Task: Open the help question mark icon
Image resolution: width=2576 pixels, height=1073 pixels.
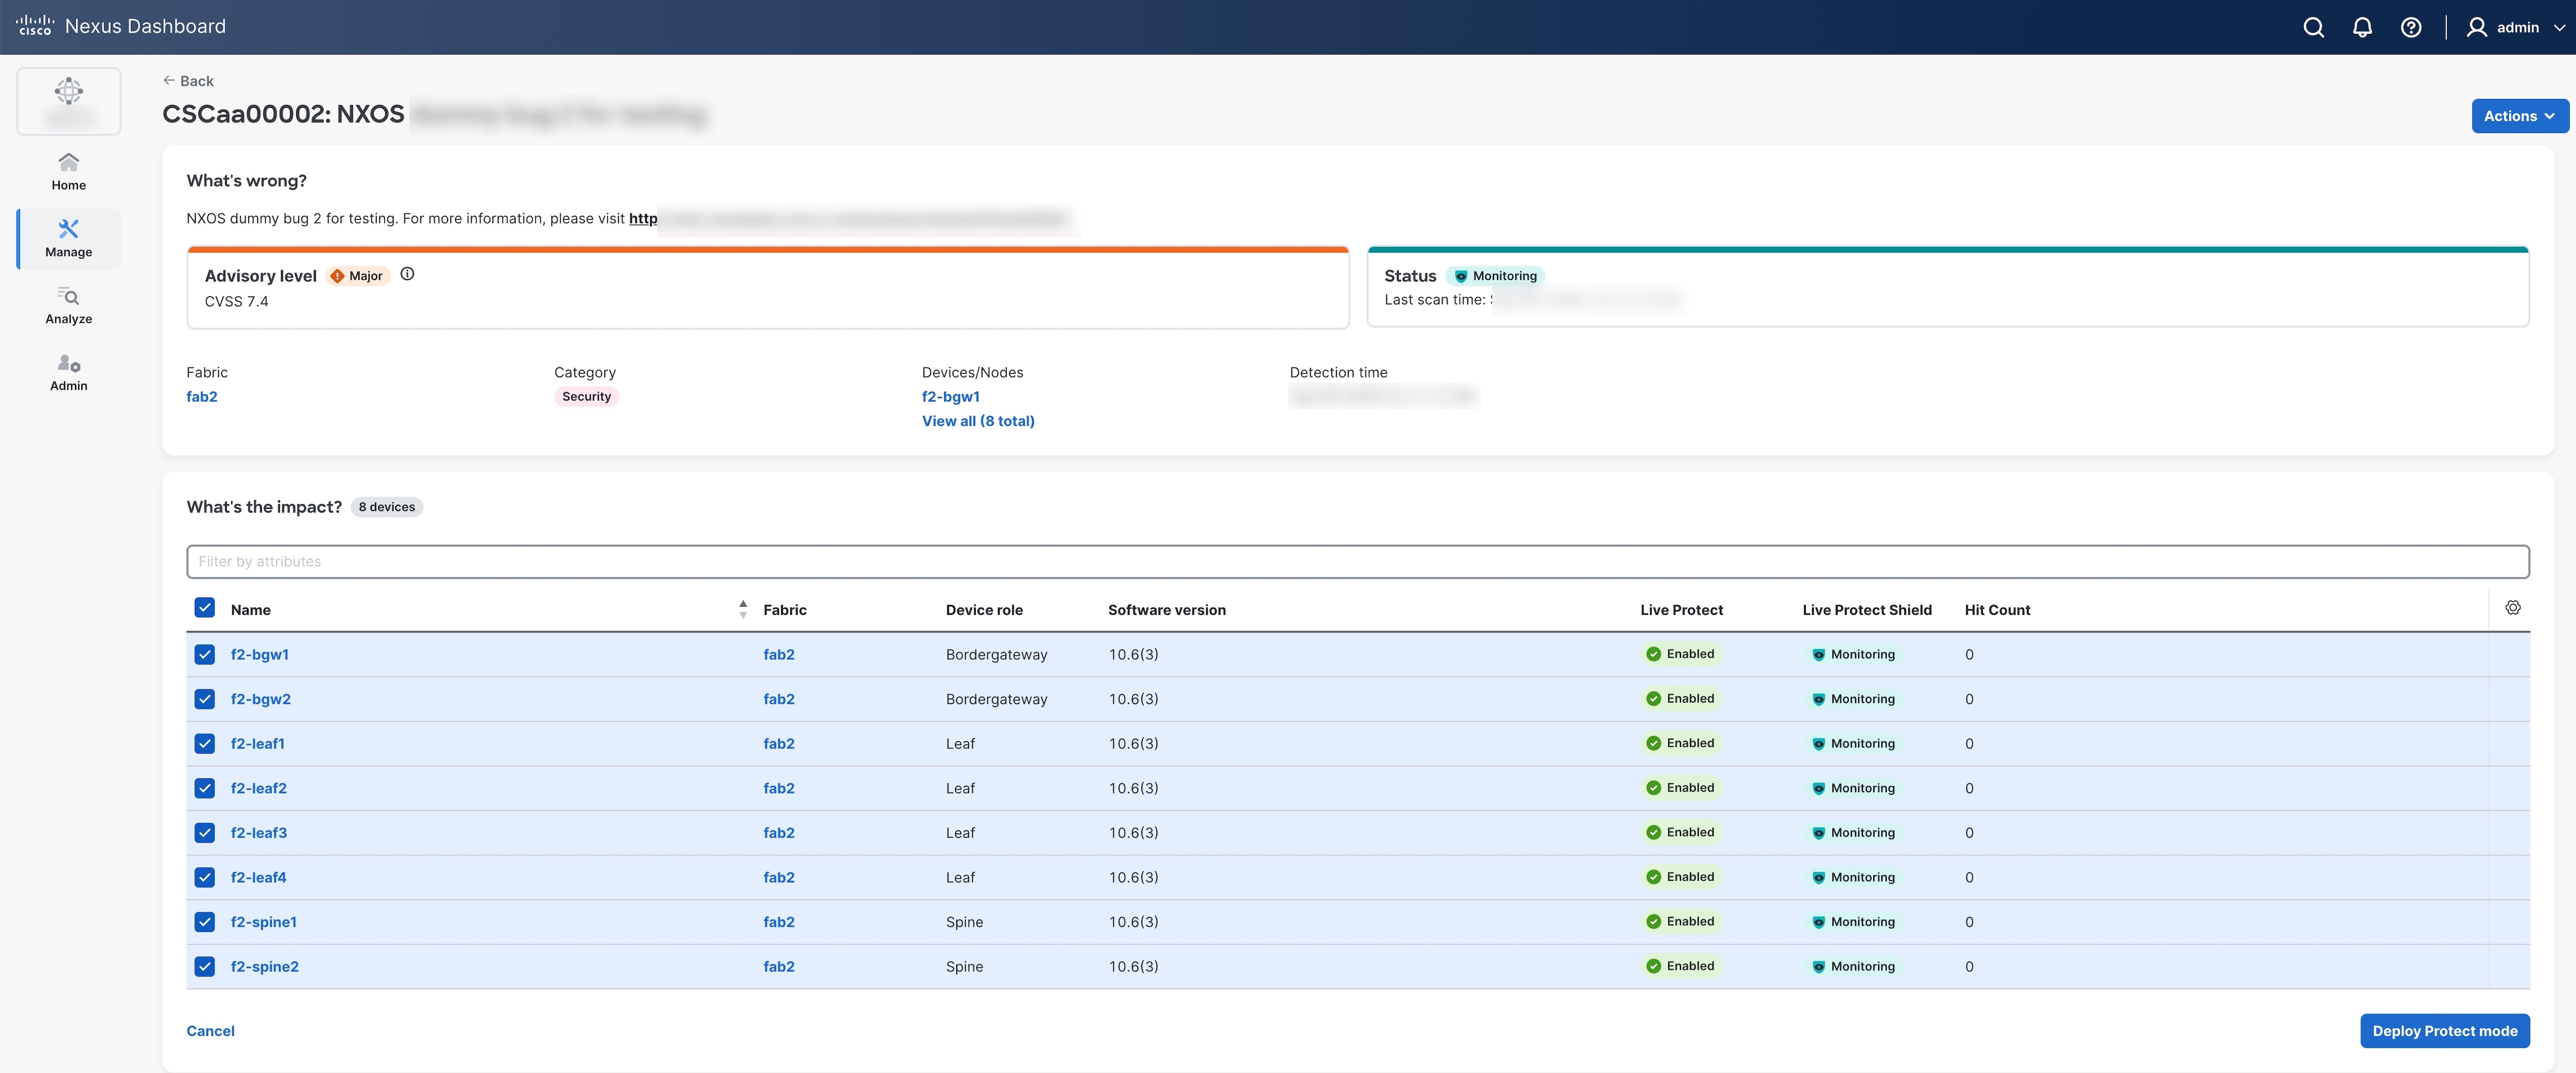Action: pos(2411,27)
